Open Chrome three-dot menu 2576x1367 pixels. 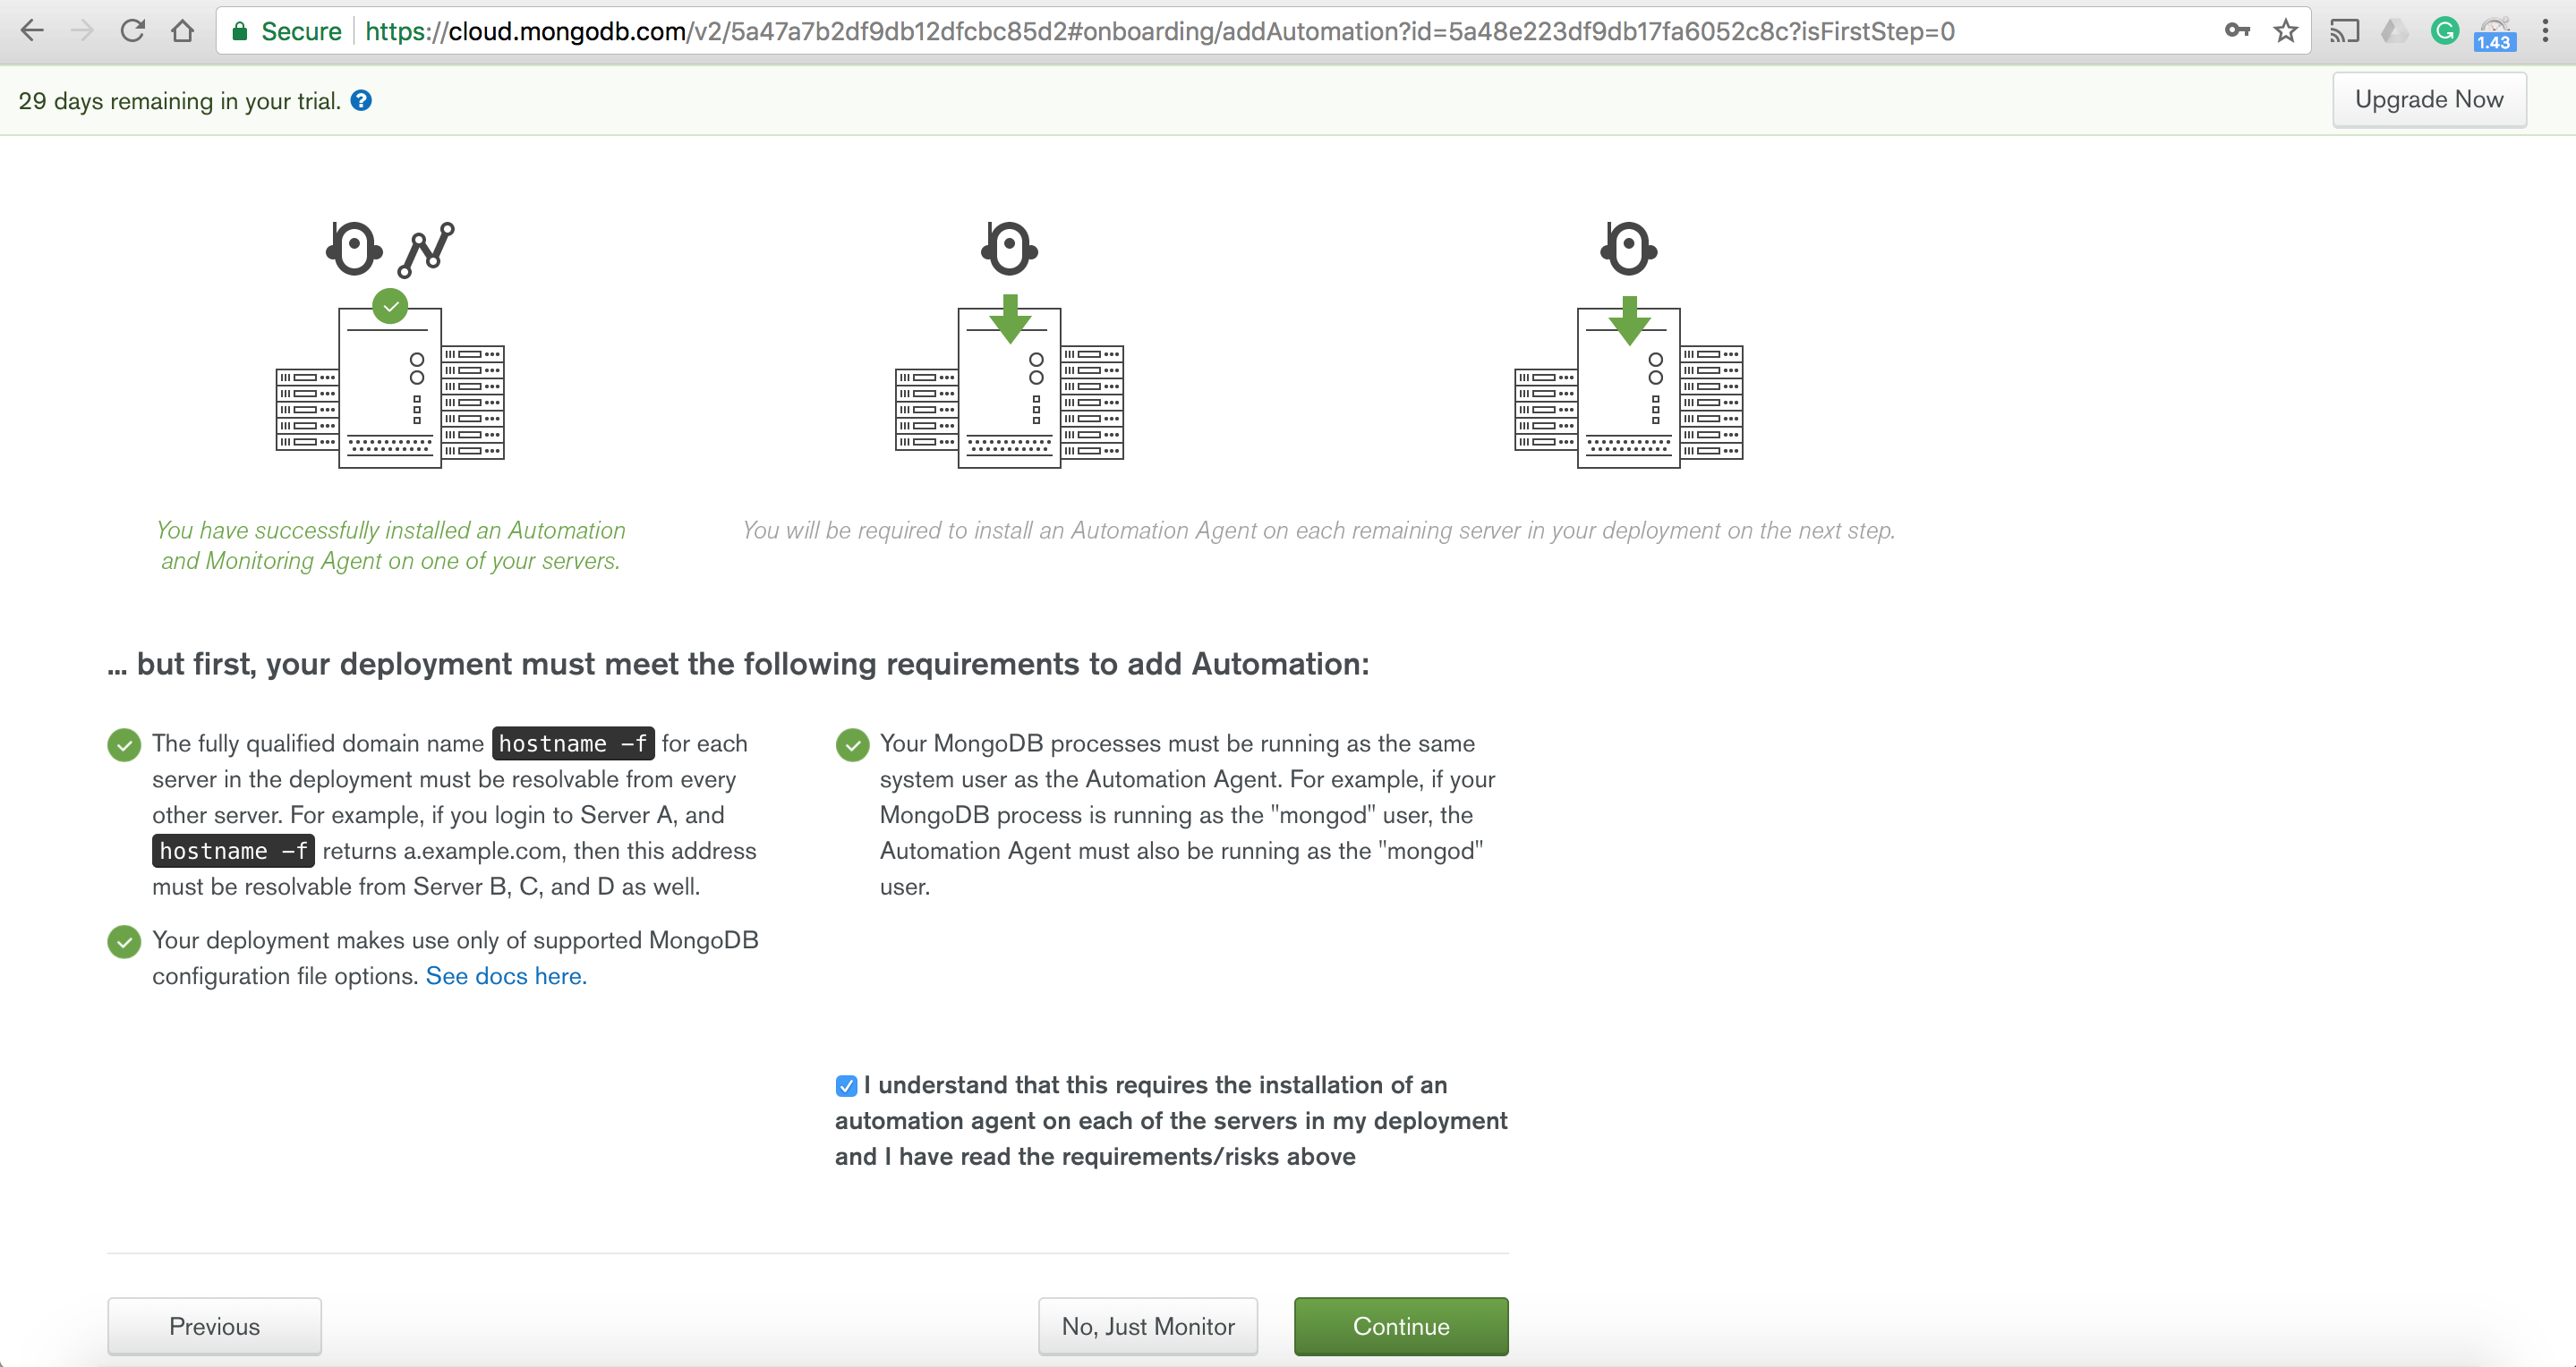pyautogui.click(x=2546, y=31)
